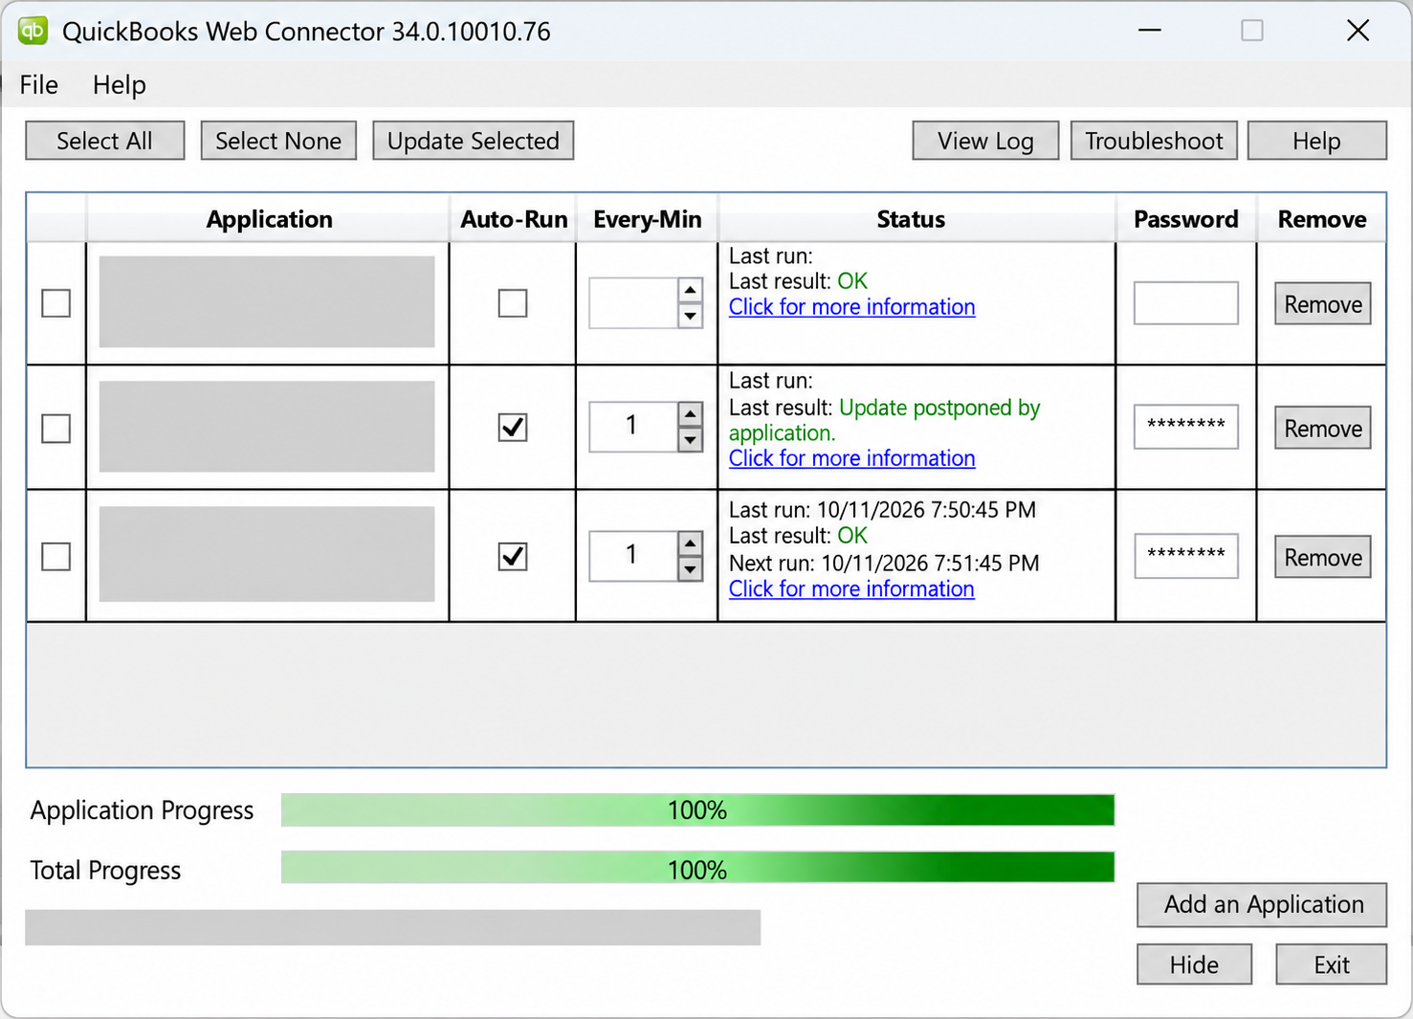Run Update Selected

474,141
